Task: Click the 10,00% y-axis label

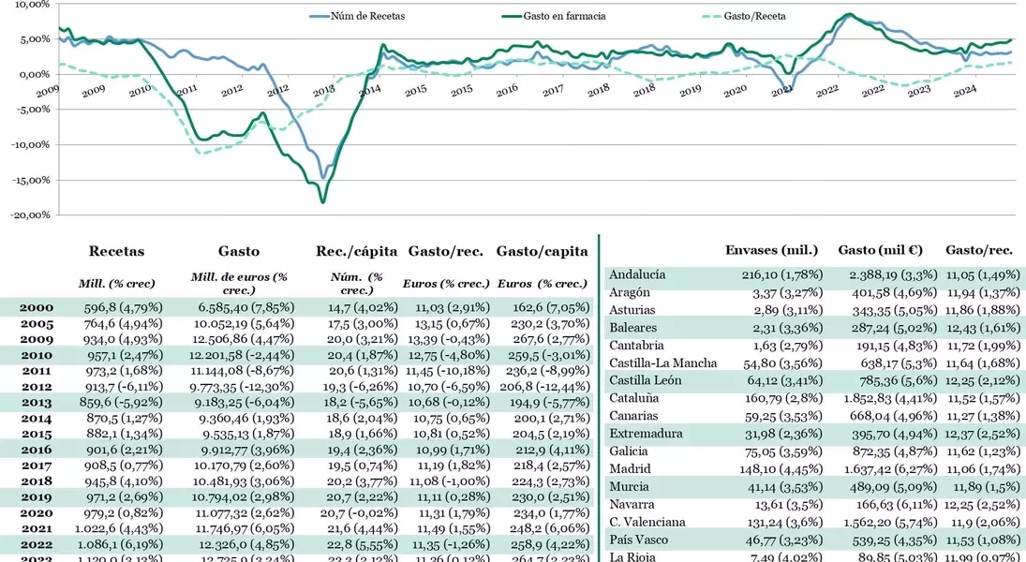Action: coord(27,4)
